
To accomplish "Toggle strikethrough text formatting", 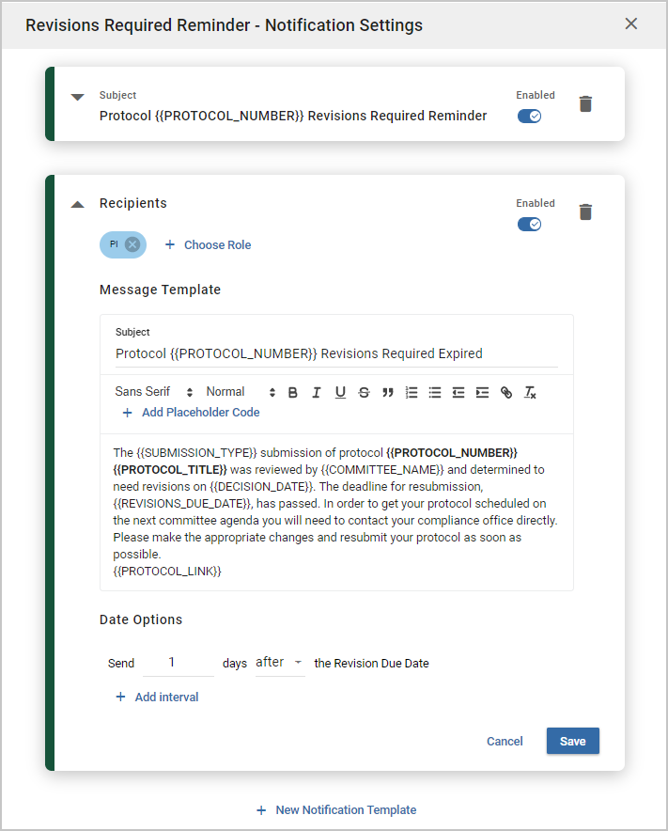I will pos(364,392).
